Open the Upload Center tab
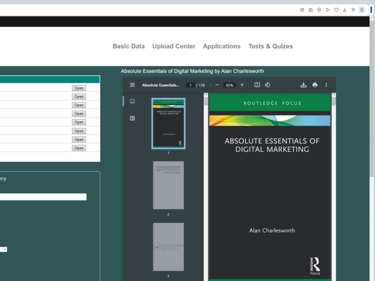The image size is (375, 281). point(174,46)
